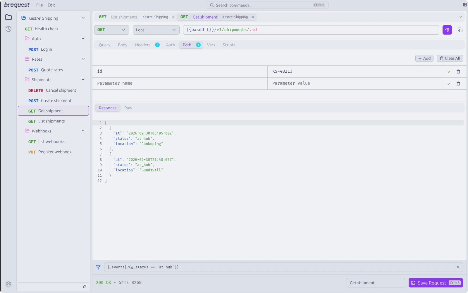468x293 pixels.
Task: Close the List shipments tab
Action: pos(173,17)
